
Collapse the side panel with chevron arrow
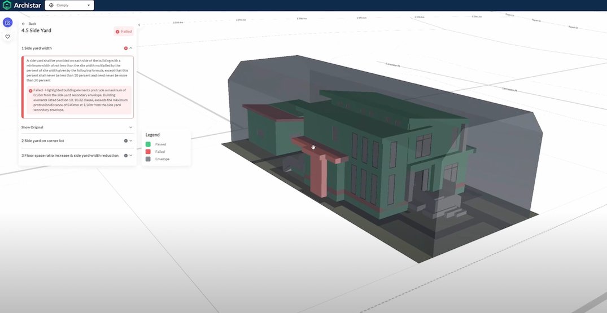coord(139,25)
